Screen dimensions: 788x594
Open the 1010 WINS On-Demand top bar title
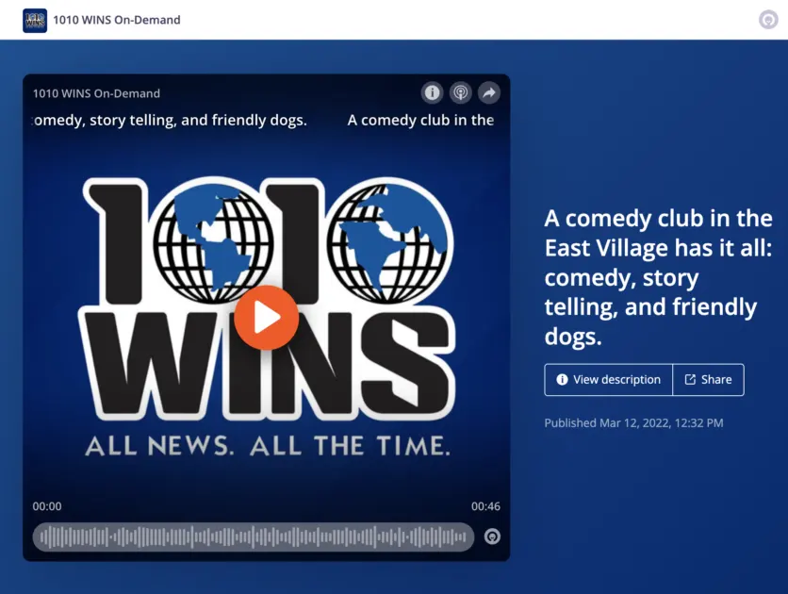117,20
